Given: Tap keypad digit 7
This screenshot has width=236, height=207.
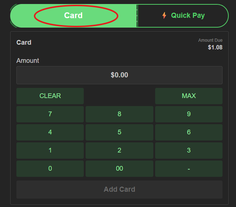Looking at the screenshot, I should coord(50,114).
